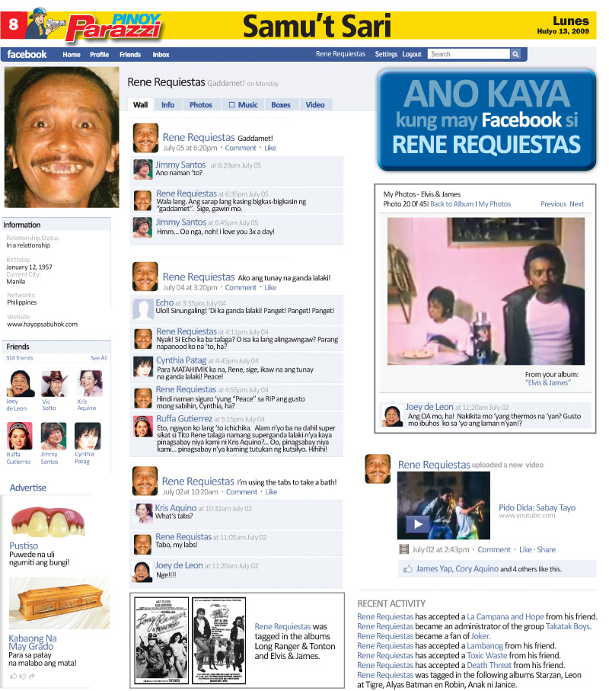Click the "314 friends" count
This screenshot has height=691, width=609.
pyautogui.click(x=20, y=358)
